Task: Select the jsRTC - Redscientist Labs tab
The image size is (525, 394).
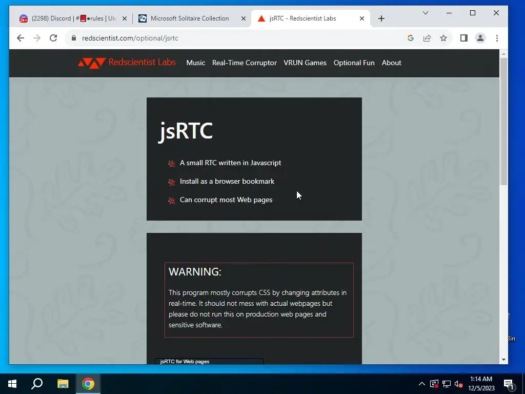Action: click(302, 18)
